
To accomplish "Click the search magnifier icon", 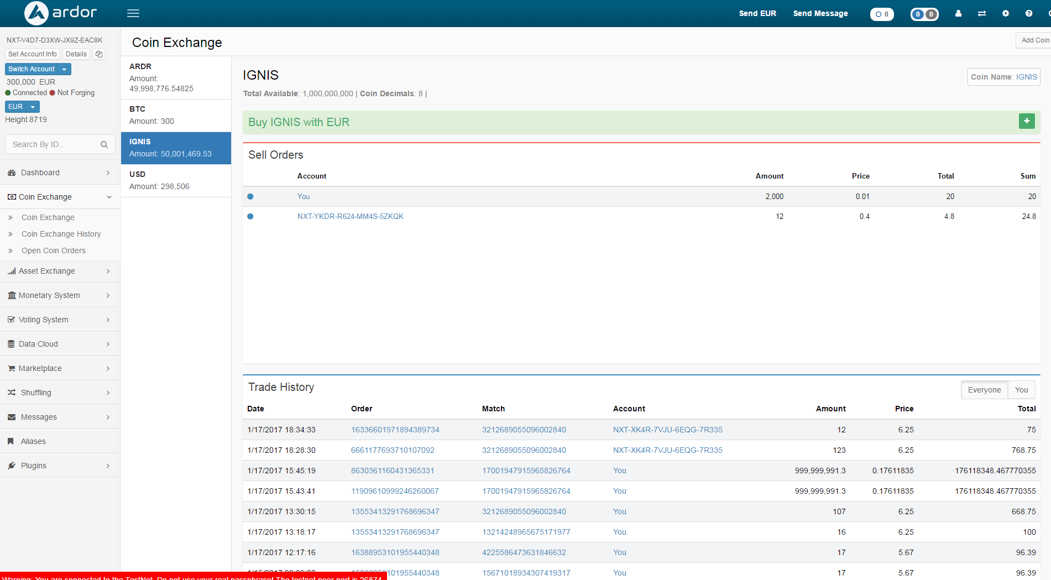I will point(104,144).
